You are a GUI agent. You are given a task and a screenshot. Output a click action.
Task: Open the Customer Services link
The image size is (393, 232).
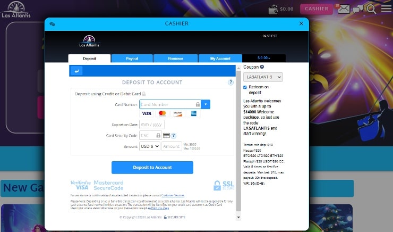point(173,195)
